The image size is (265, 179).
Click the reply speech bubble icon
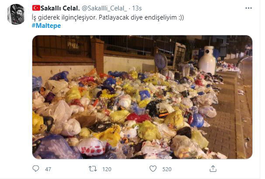(36, 169)
